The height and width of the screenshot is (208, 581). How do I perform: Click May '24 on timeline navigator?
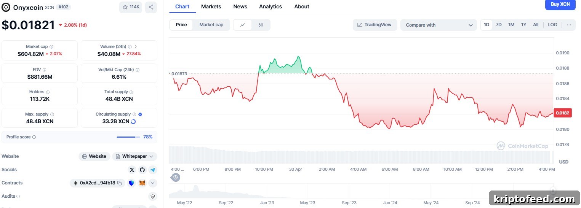point(431,203)
